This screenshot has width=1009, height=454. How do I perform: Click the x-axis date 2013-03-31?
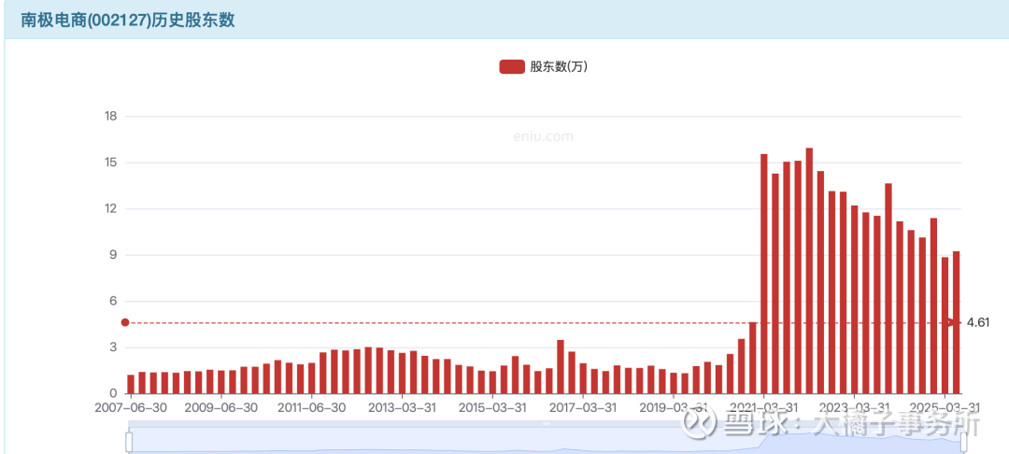tap(402, 407)
